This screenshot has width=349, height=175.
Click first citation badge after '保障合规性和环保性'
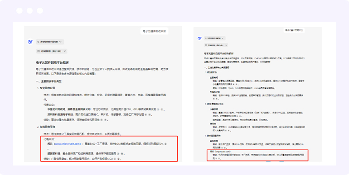pos(102,120)
